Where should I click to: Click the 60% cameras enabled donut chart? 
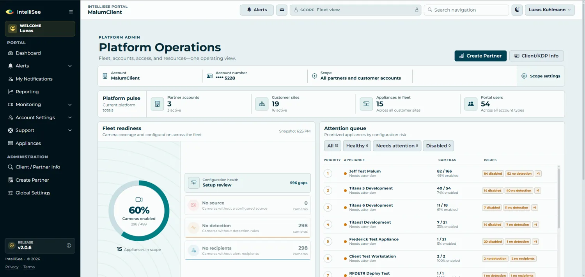tap(139, 211)
